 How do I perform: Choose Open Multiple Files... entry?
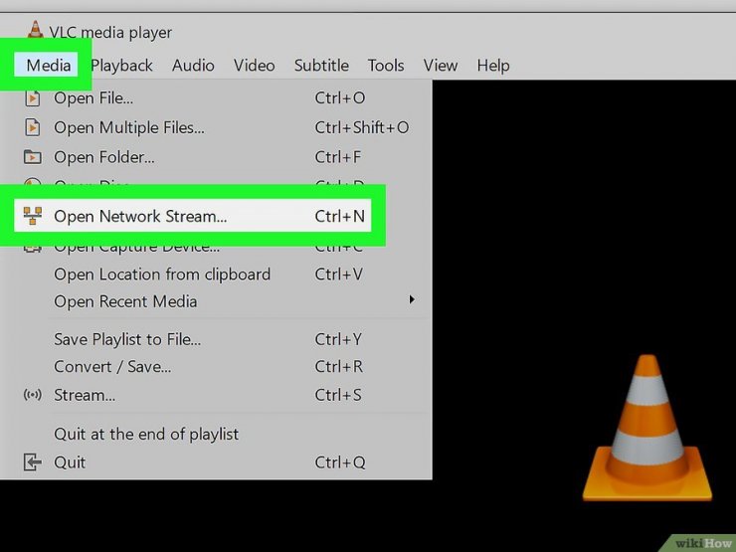tap(216, 127)
